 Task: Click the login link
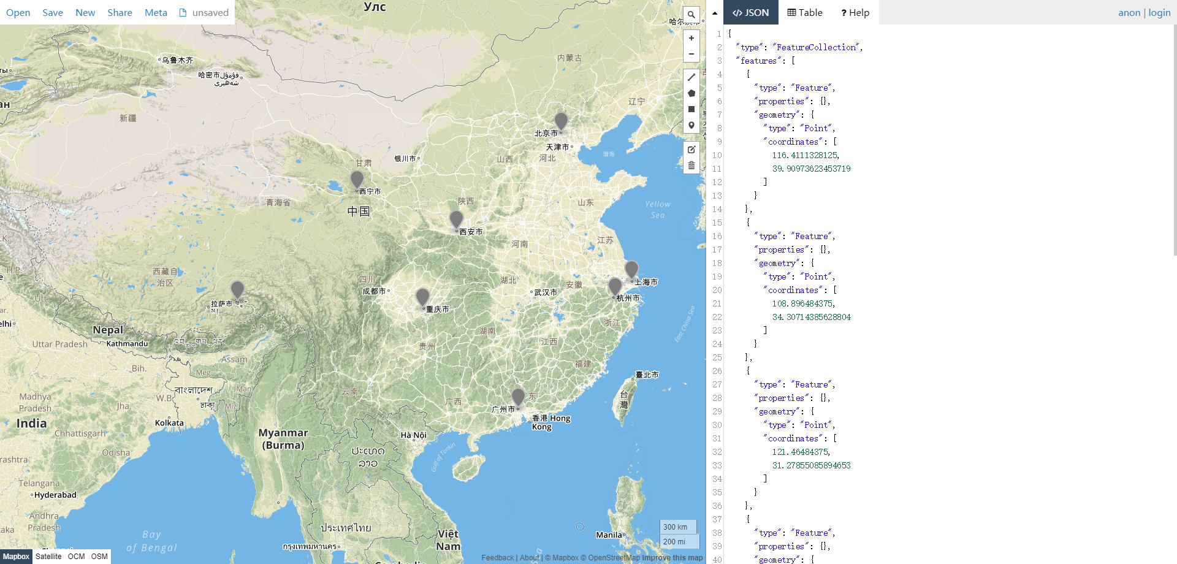click(x=1159, y=12)
